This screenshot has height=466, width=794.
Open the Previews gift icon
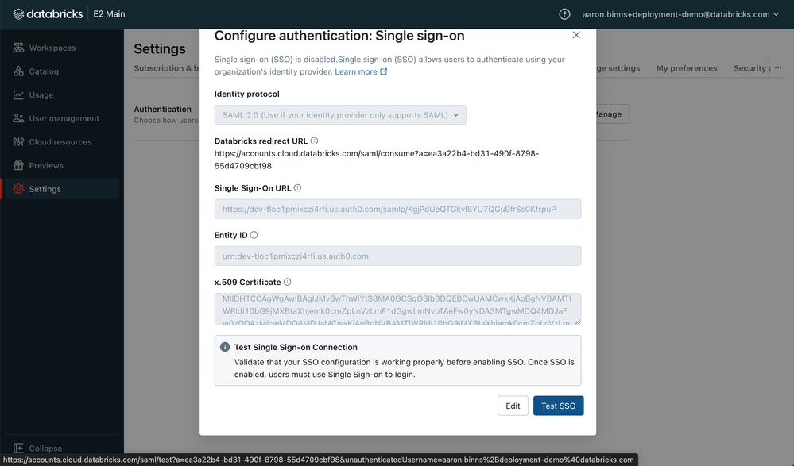tap(18, 165)
